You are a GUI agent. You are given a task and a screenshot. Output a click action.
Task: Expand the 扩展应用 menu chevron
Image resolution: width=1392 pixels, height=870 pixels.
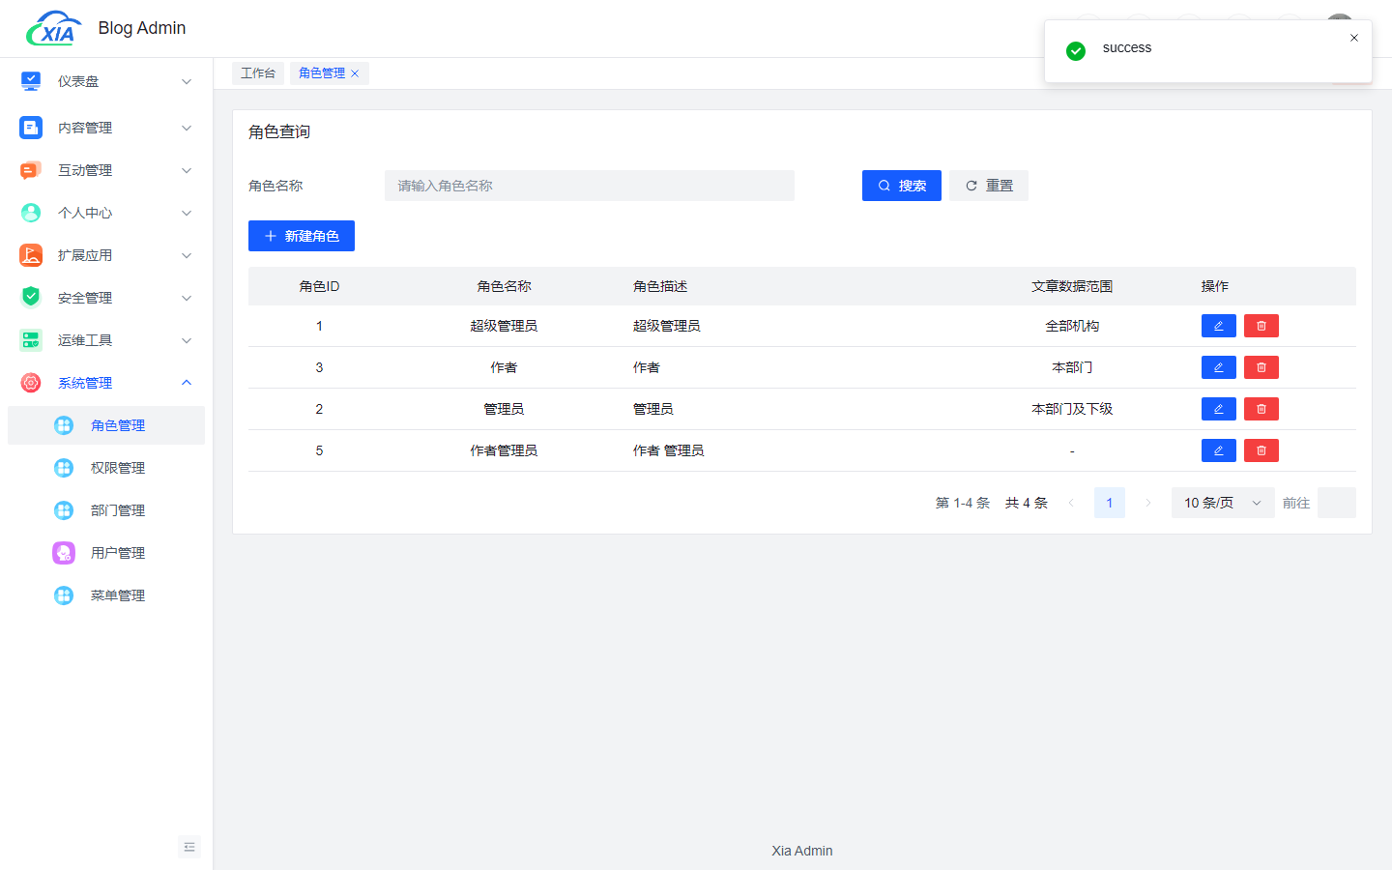[x=187, y=255]
